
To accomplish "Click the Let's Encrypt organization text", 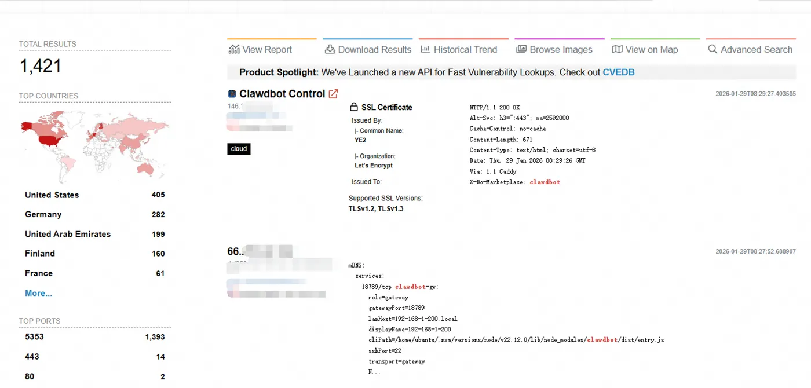I will click(374, 166).
